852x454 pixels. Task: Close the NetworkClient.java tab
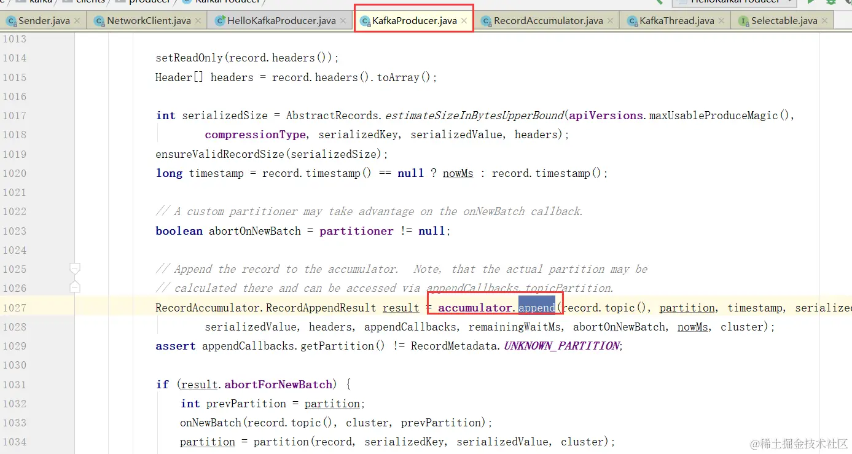tap(198, 21)
